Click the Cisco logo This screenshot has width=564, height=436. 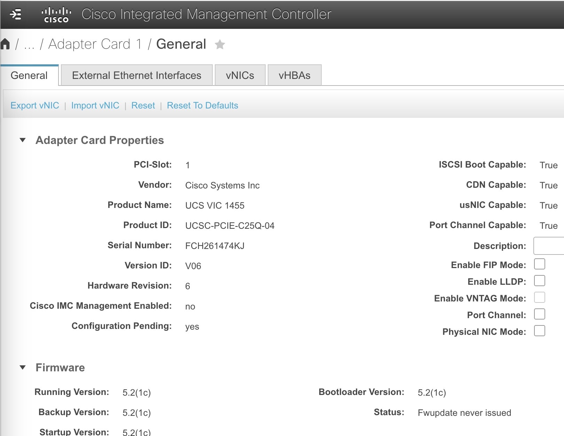[57, 15]
